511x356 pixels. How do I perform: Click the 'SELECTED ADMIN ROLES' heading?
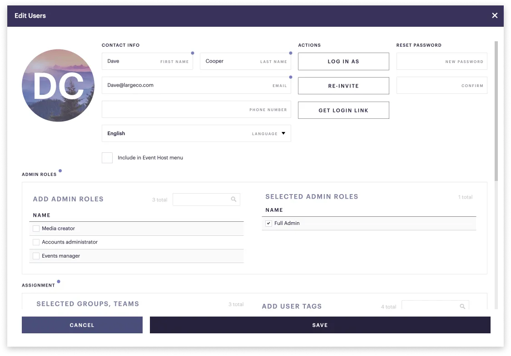point(312,196)
